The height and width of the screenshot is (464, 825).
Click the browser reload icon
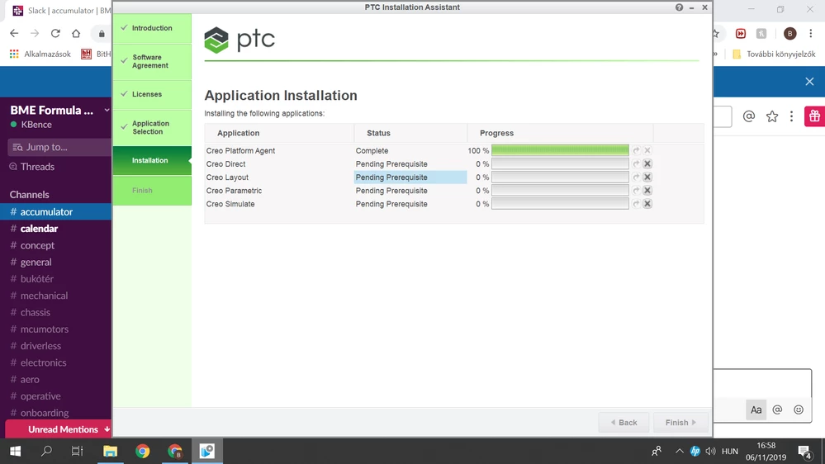pos(55,33)
